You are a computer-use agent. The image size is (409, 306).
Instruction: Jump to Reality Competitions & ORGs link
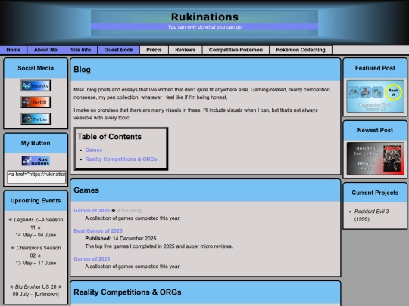121,159
